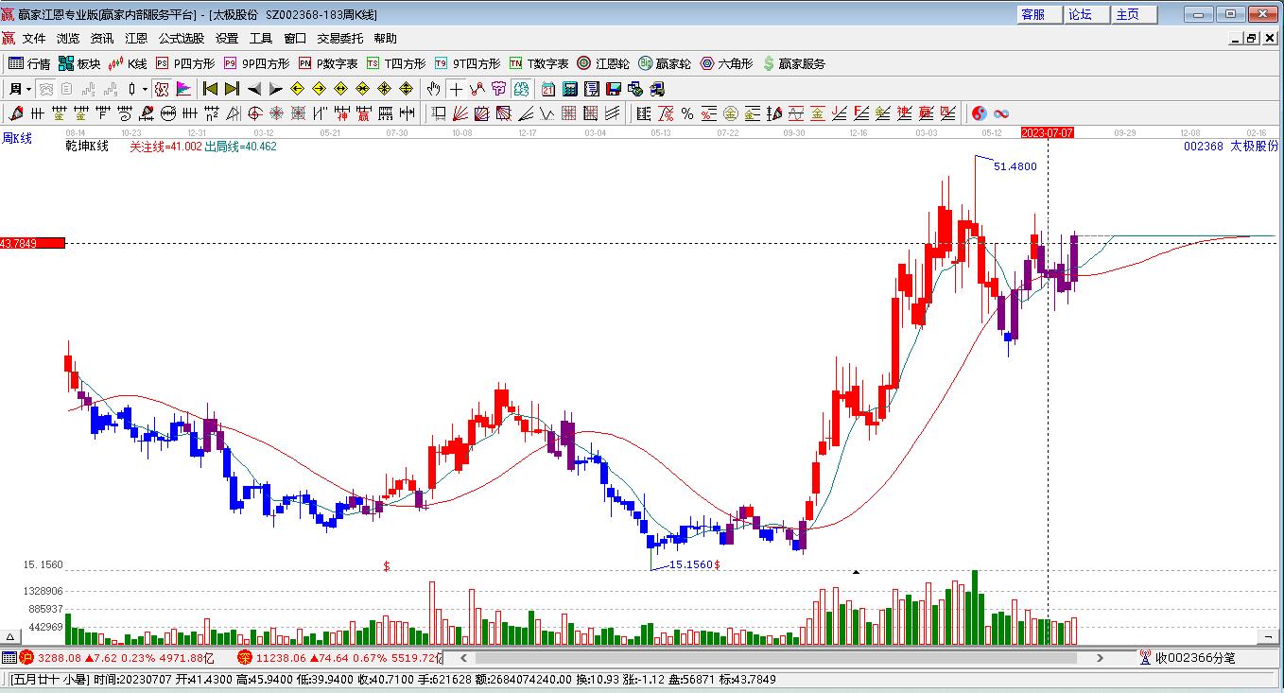Open the P四方形 tool

pyautogui.click(x=185, y=63)
